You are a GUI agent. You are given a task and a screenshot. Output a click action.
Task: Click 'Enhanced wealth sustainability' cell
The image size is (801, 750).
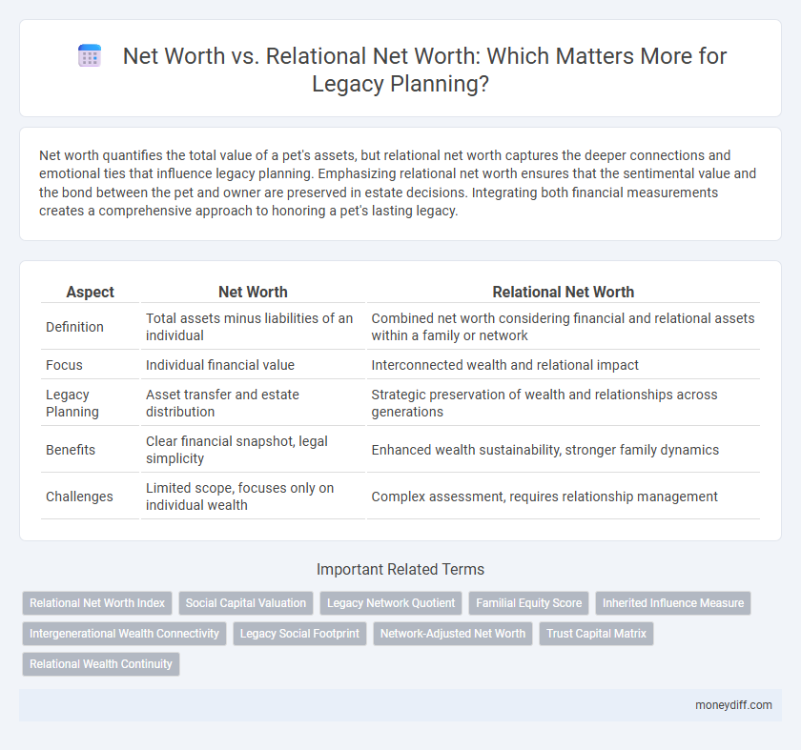tap(563, 450)
